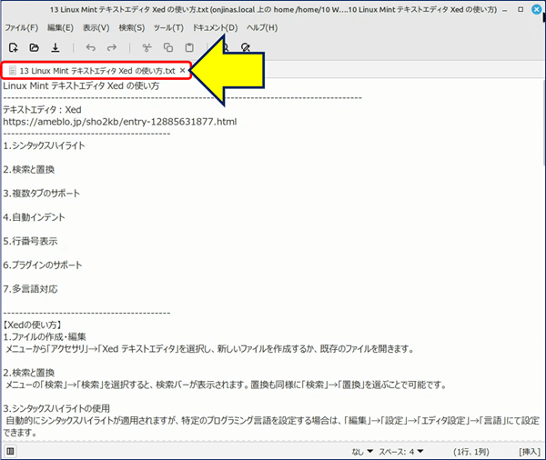Click the document icon on the file tab
This screenshot has height=460, width=546.
click(12, 71)
